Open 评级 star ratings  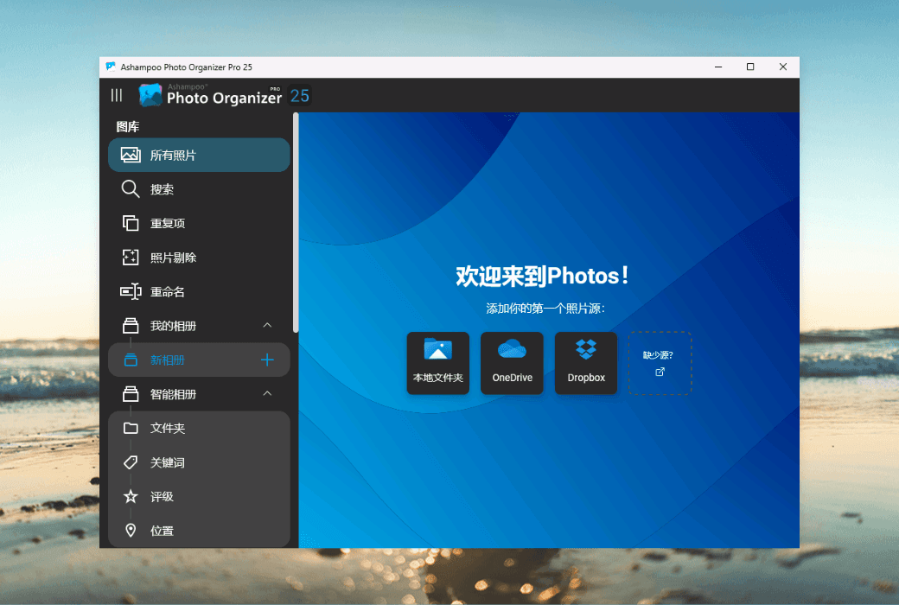199,497
